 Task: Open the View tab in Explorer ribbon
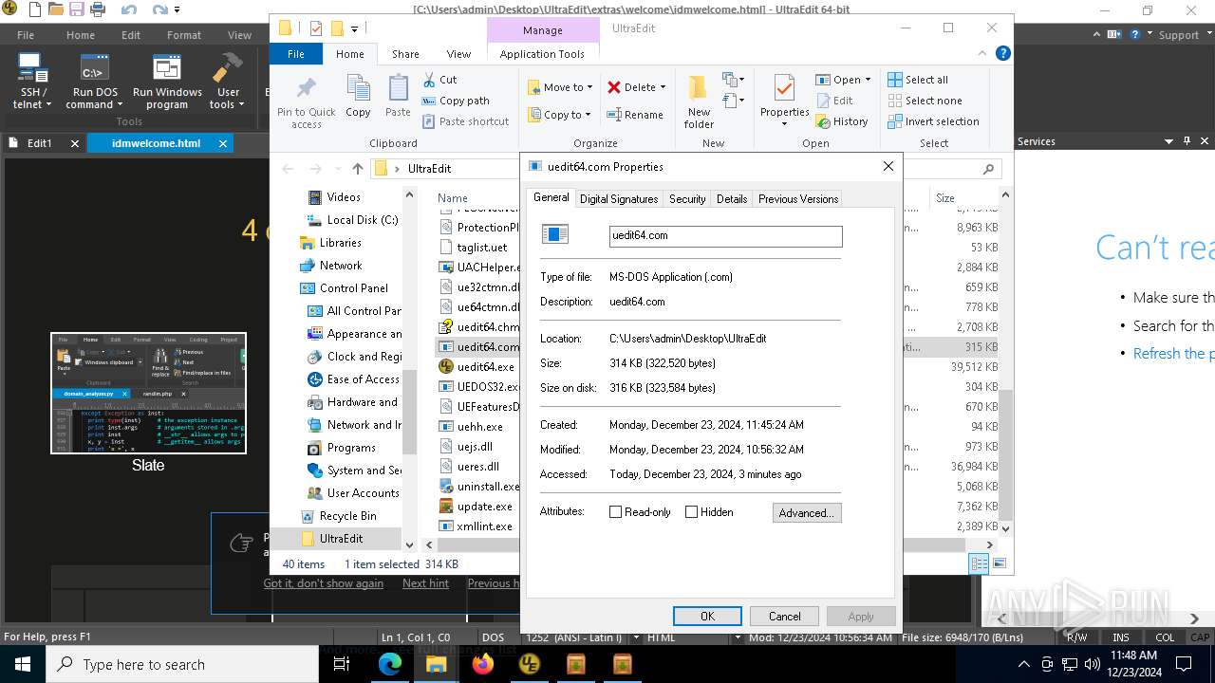tap(458, 54)
